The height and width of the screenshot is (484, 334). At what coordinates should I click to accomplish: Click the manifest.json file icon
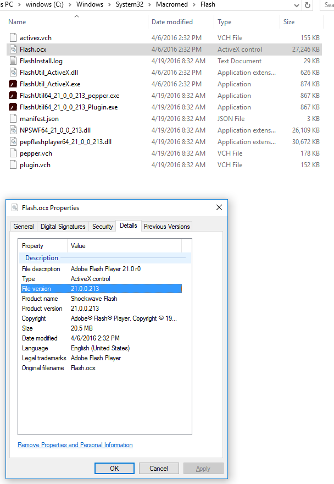pyautogui.click(x=13, y=119)
